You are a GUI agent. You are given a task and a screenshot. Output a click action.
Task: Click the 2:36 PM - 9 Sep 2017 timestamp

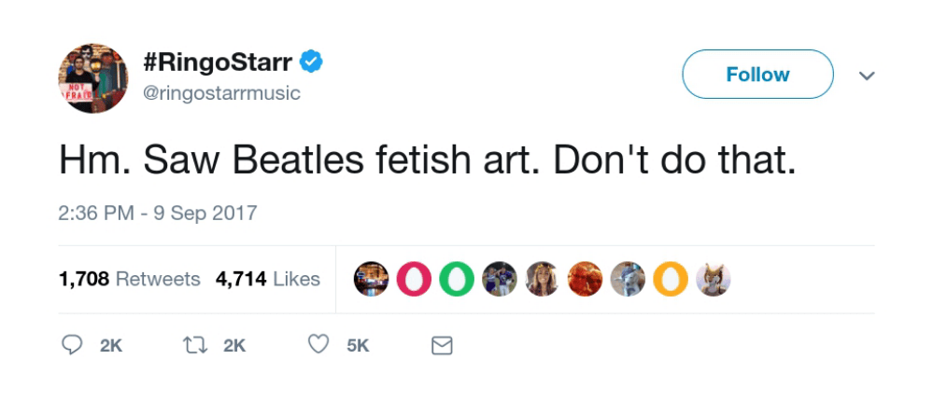point(157,213)
